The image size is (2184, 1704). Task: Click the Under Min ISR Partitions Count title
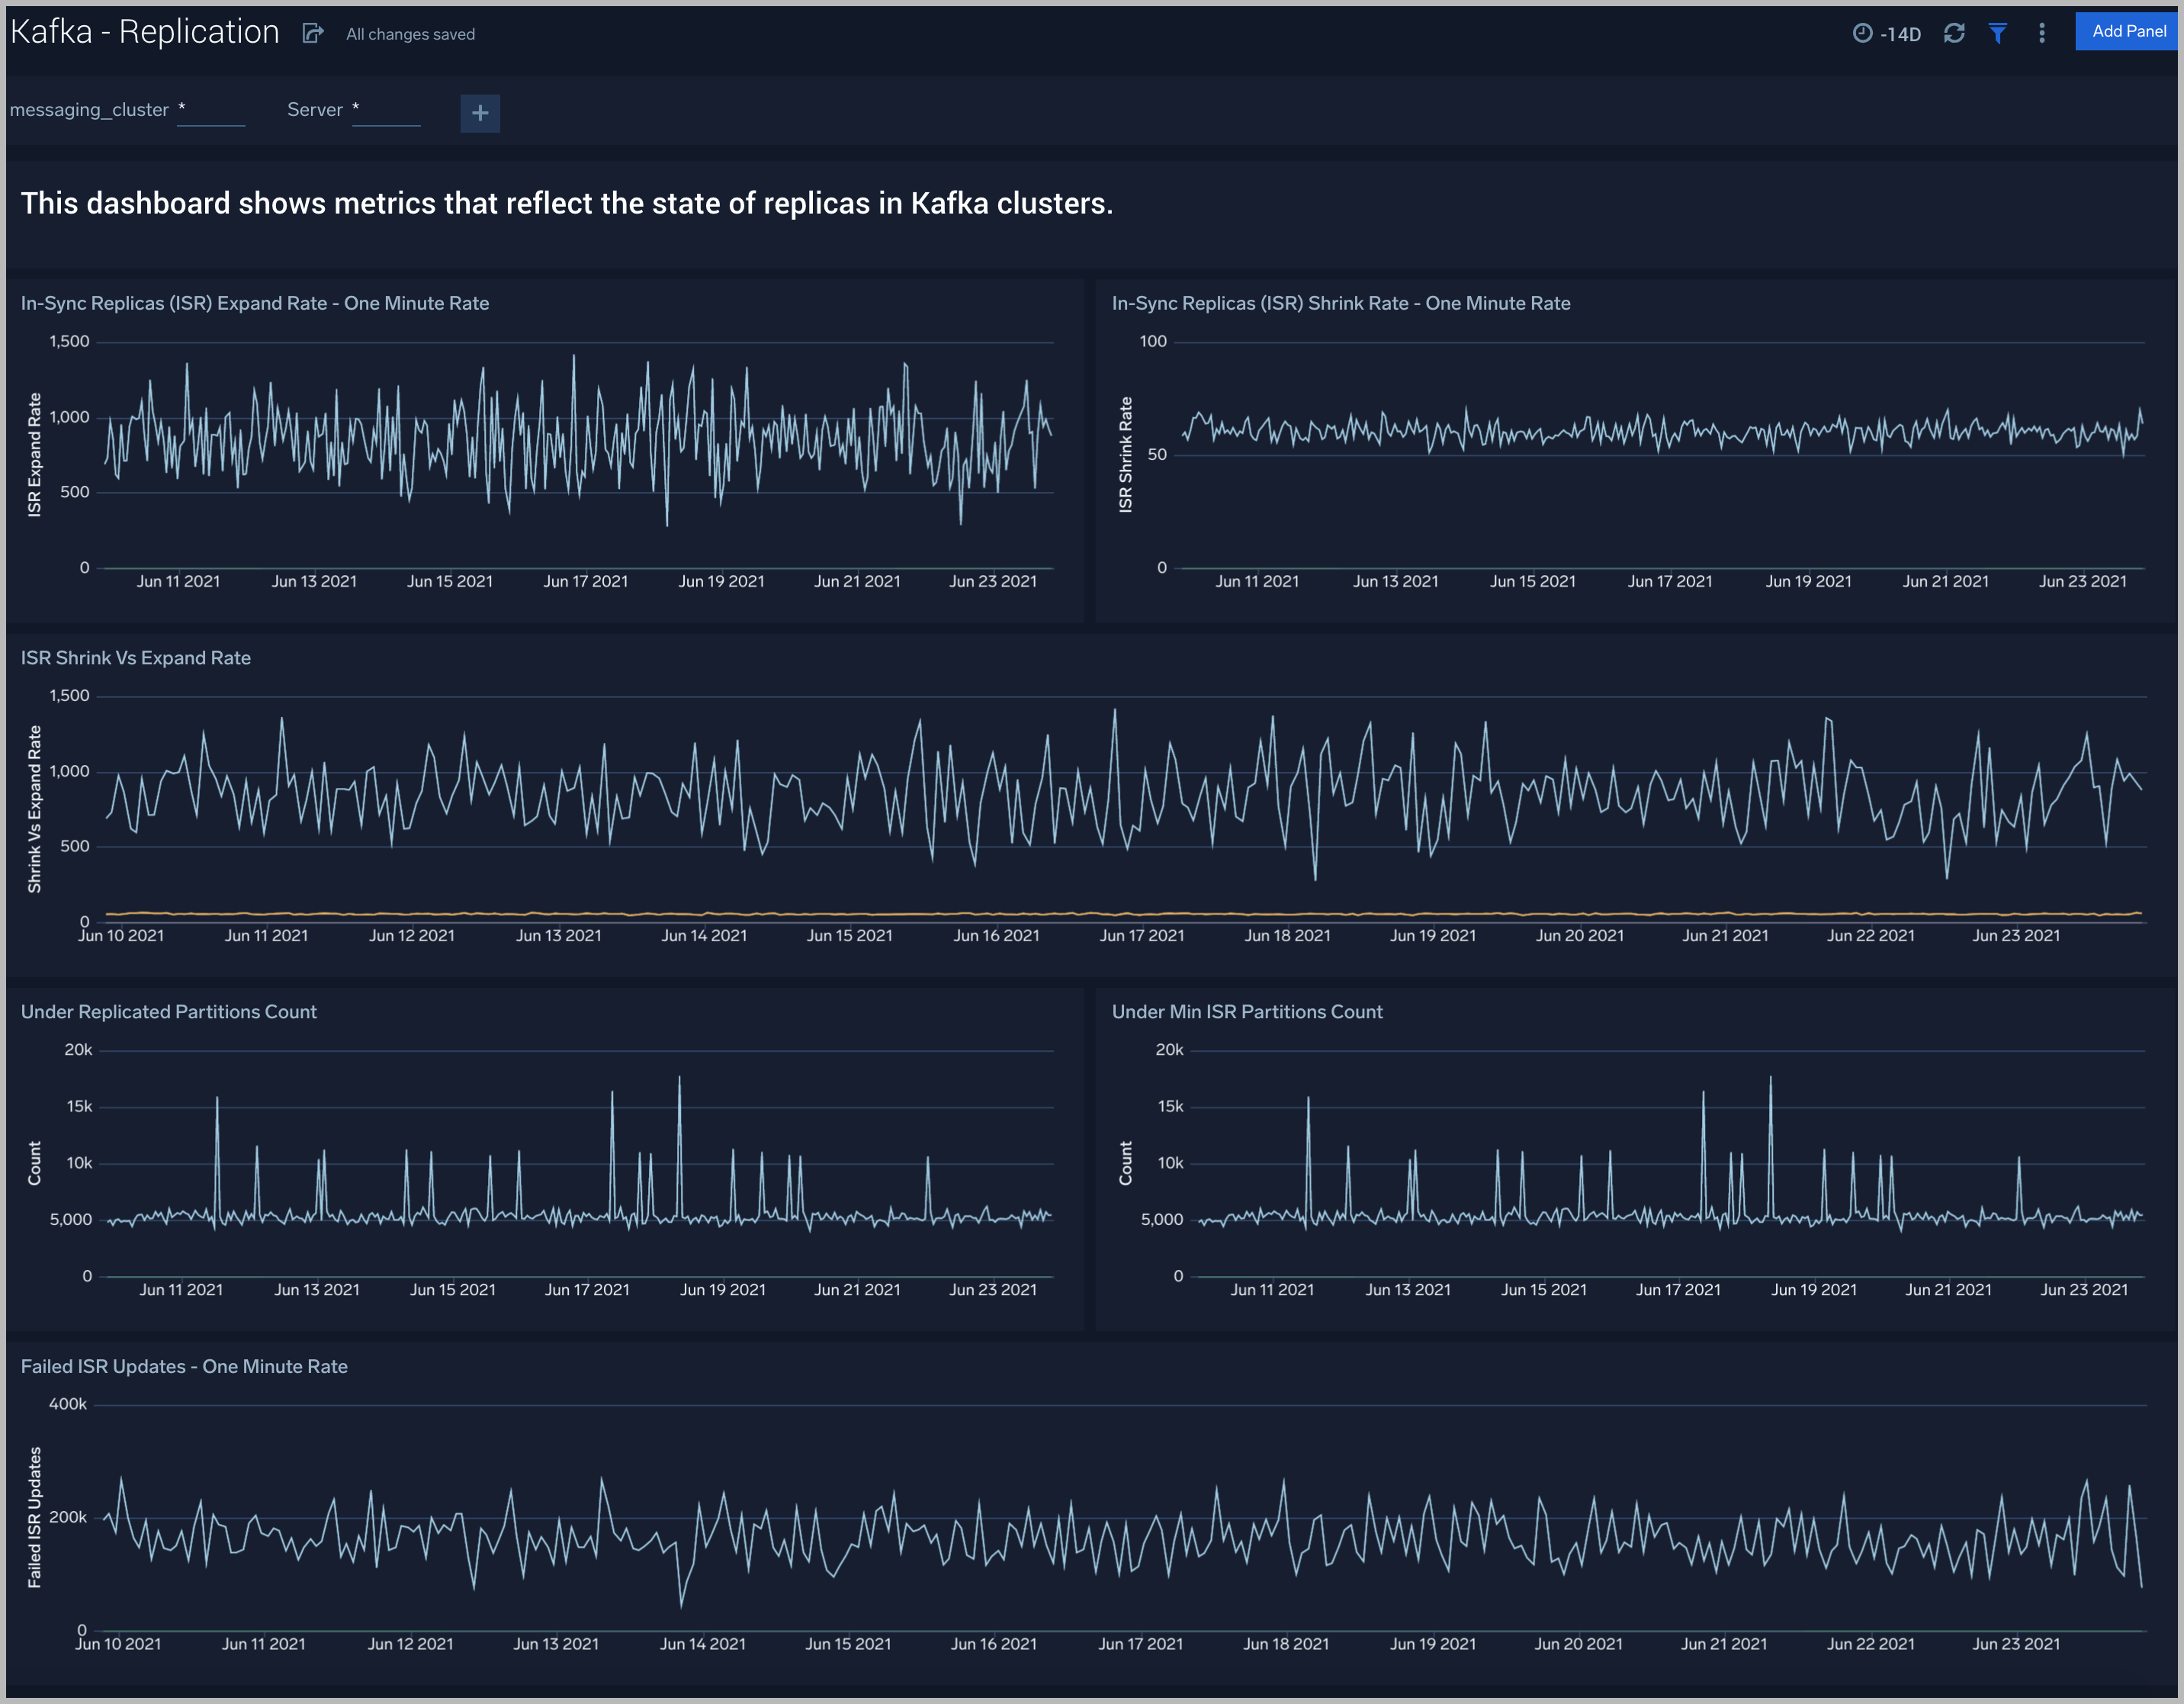click(1247, 1011)
